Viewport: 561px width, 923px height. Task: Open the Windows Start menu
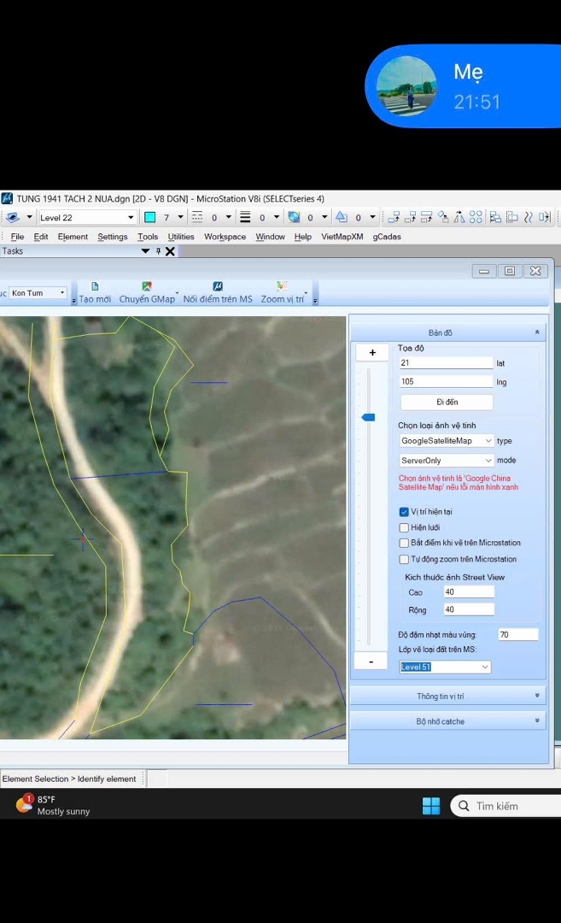[431, 806]
